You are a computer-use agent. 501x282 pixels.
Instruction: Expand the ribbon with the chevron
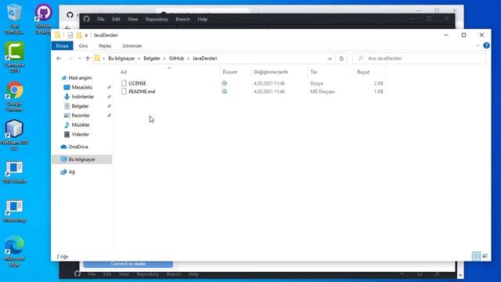478,45
